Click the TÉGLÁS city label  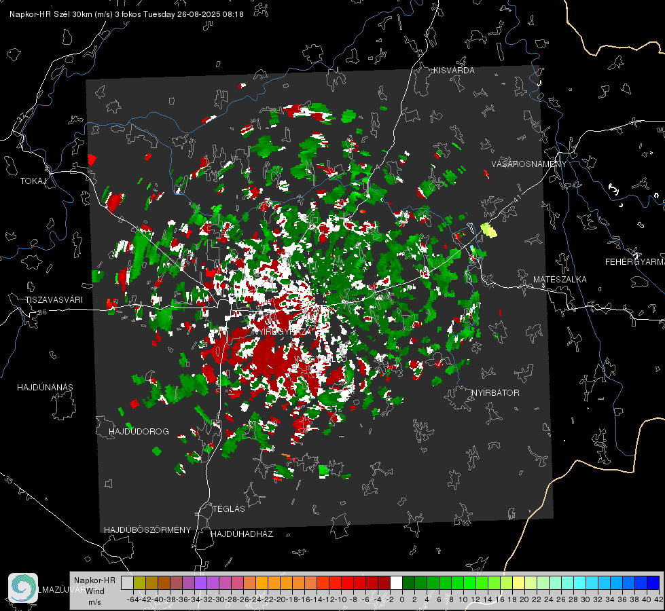229,509
